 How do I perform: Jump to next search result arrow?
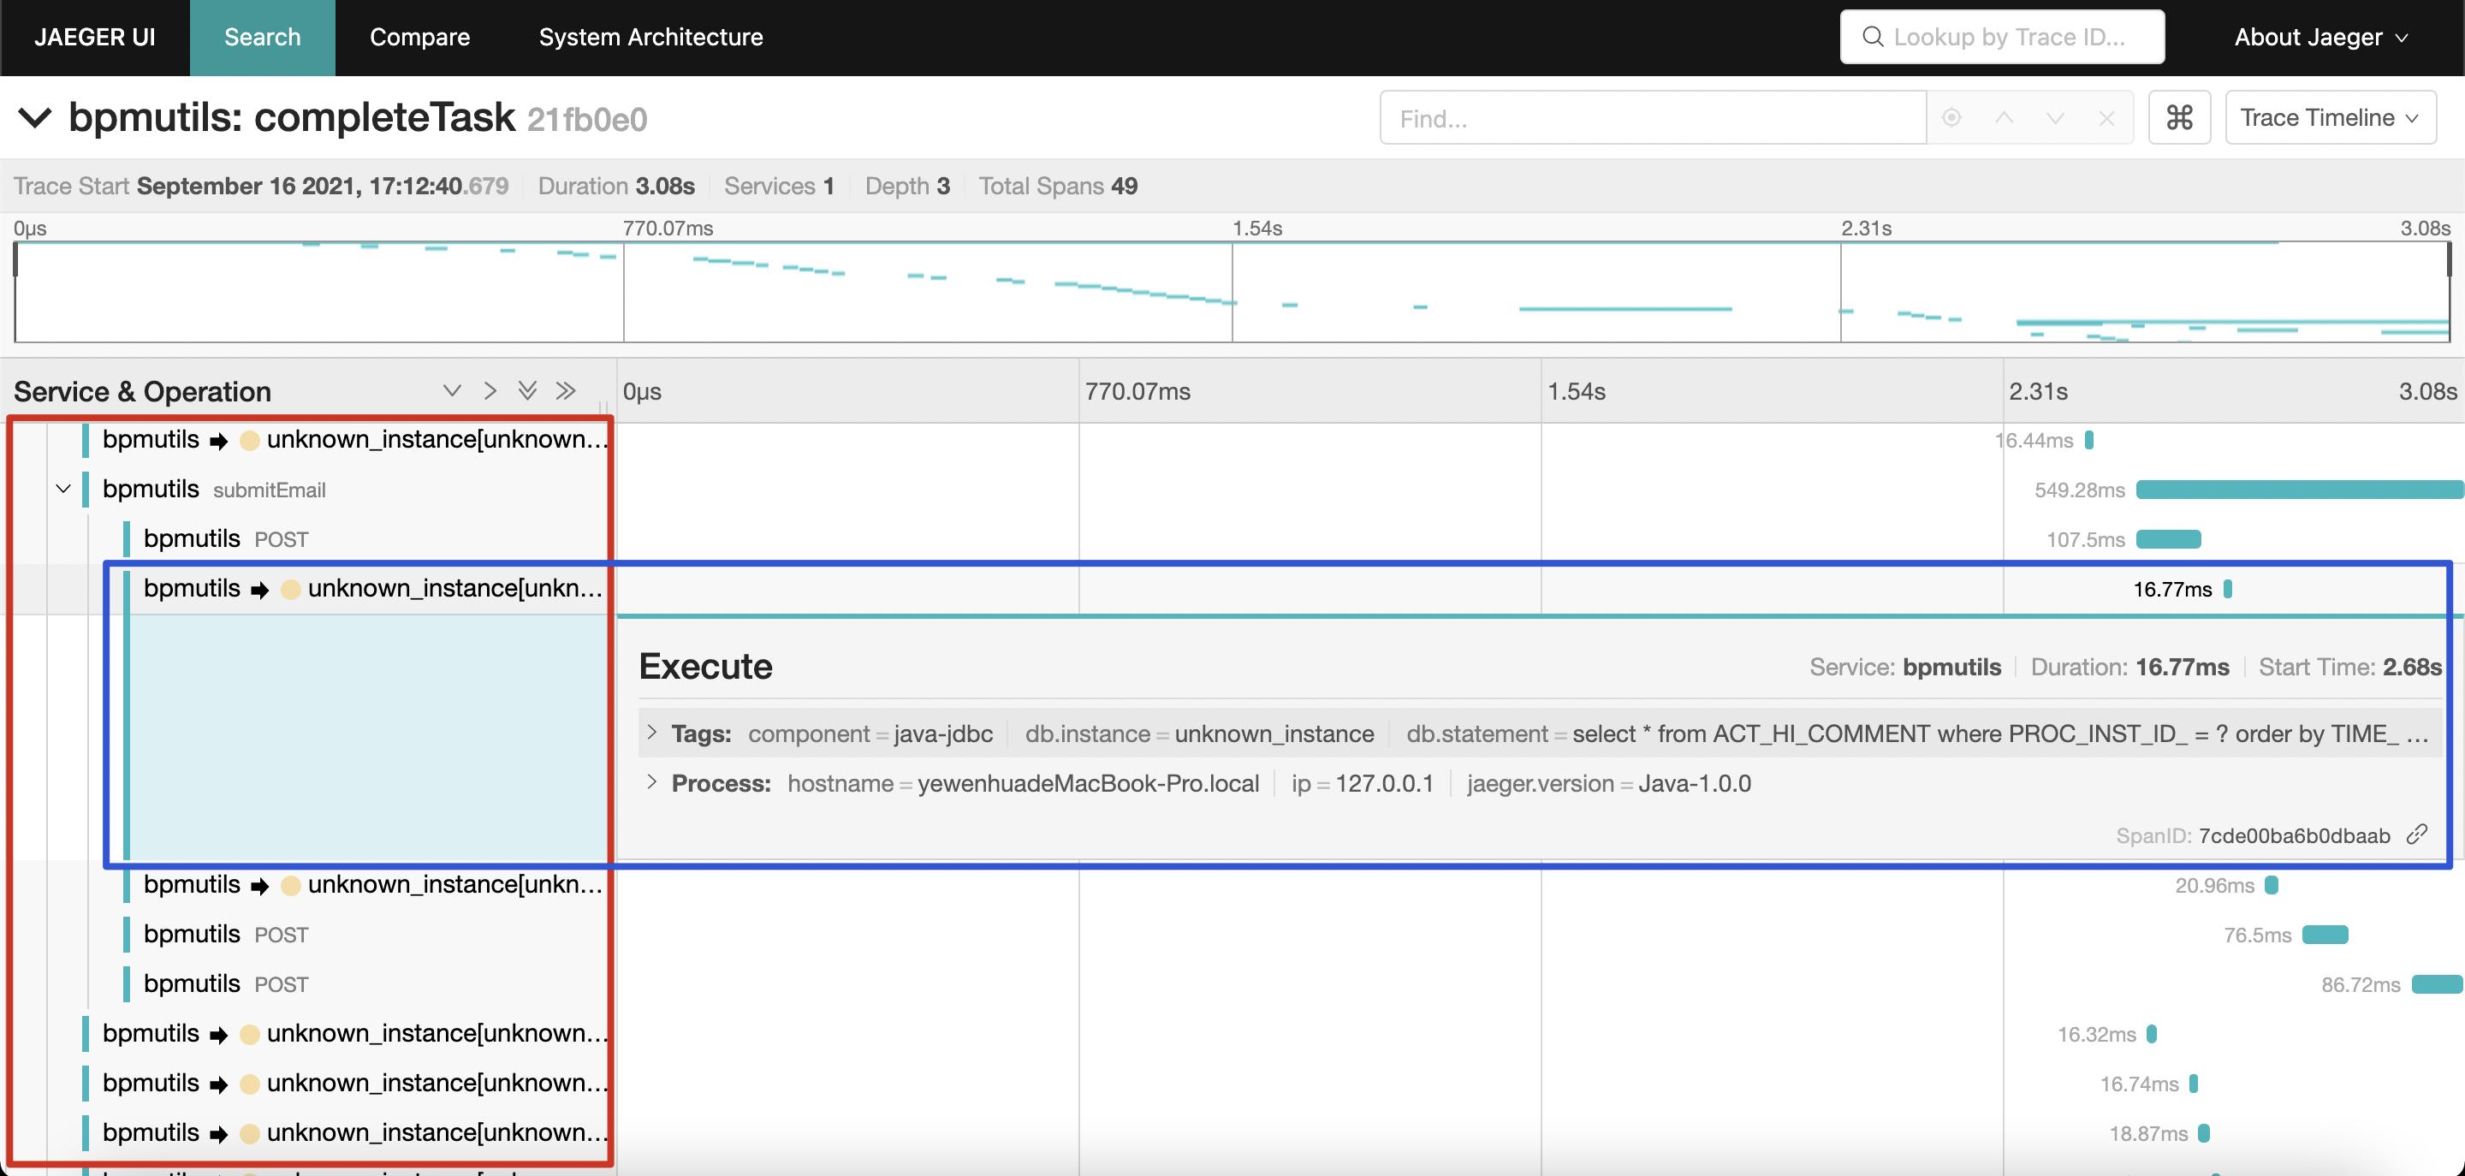(x=2054, y=118)
